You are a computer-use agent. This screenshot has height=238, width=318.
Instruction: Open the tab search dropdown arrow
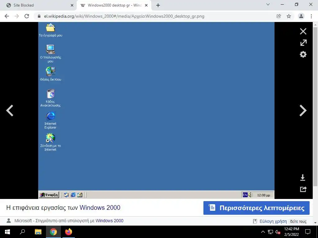[x=268, y=4]
